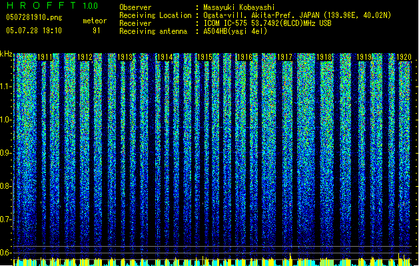The width and height of the screenshot is (419, 266).
Task: Select the 1913 time marker
Action: [125, 57]
